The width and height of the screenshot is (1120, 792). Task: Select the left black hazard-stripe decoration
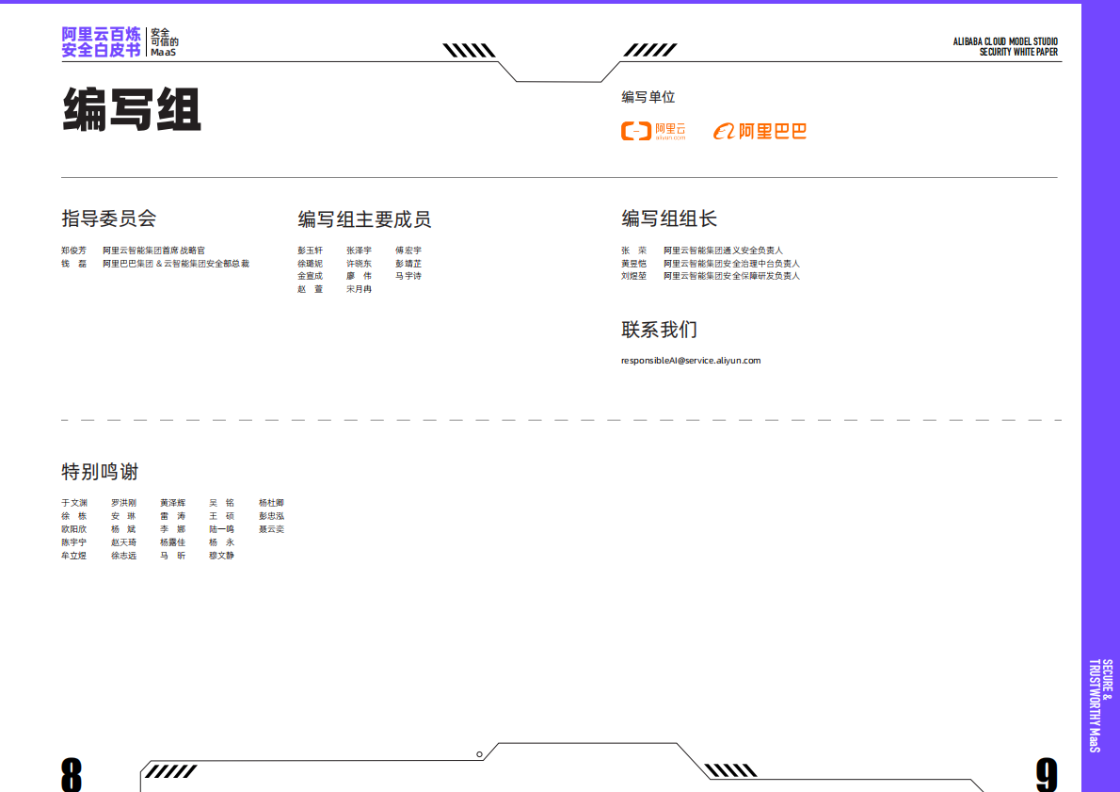click(x=471, y=52)
